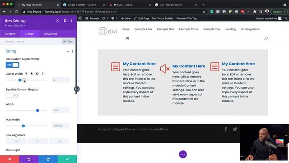289x163 pixels.
Task: Click the blue redo button
Action: point(48,159)
